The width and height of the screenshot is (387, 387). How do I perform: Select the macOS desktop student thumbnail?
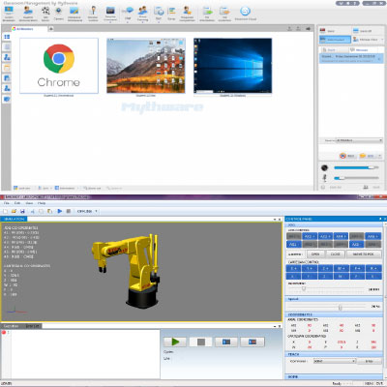pyautogui.click(x=146, y=66)
